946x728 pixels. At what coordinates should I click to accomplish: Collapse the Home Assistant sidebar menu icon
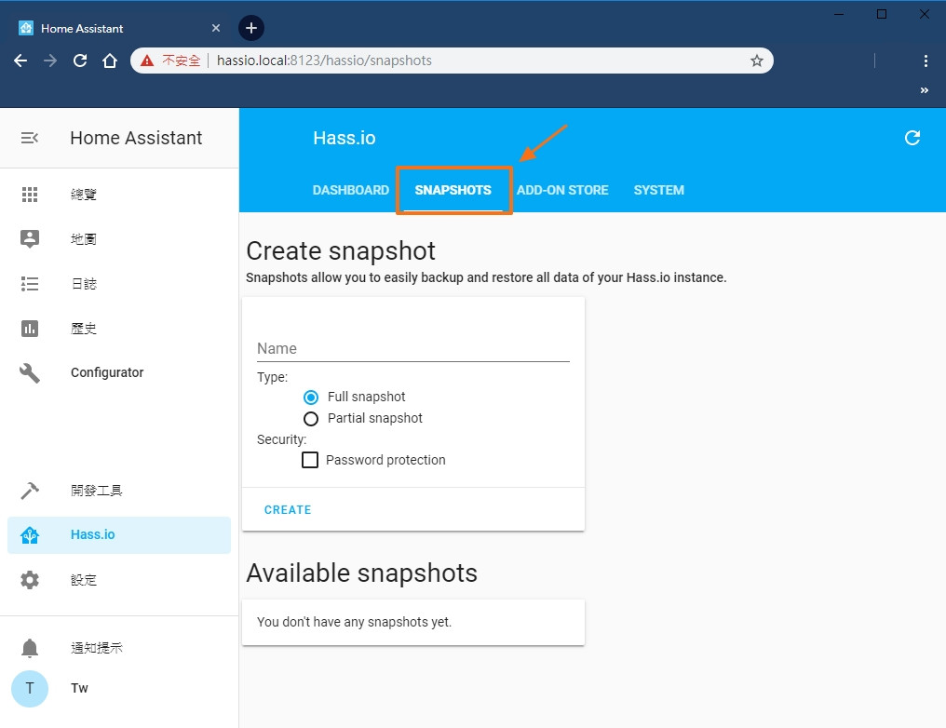click(x=30, y=138)
